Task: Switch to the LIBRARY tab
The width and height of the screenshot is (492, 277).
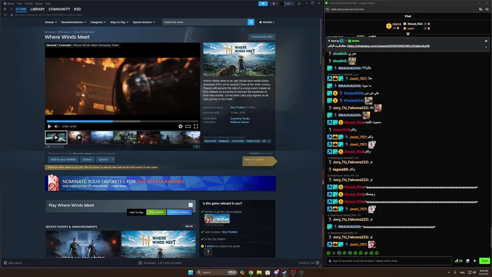Action: pyautogui.click(x=38, y=9)
